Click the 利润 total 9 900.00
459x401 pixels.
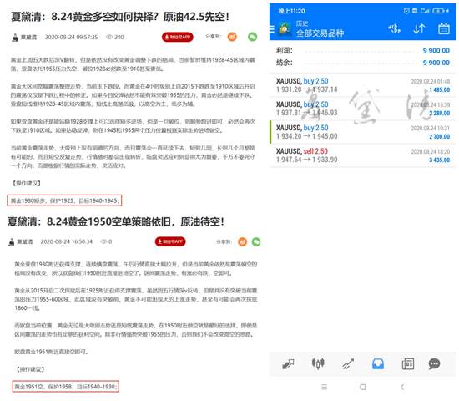[x=436, y=51]
